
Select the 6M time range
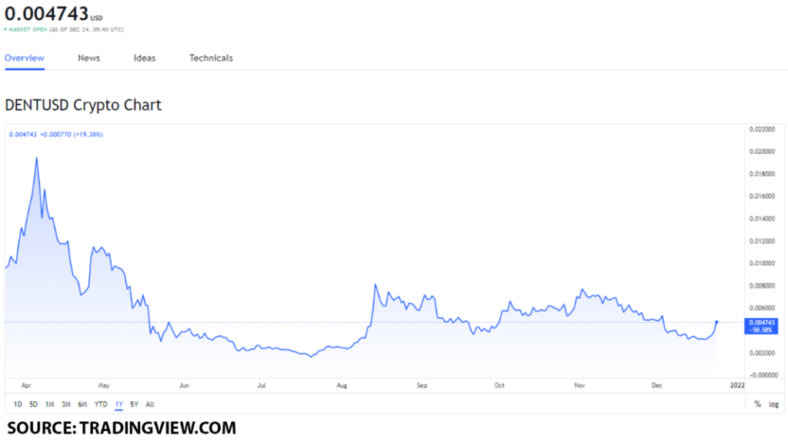click(x=82, y=404)
